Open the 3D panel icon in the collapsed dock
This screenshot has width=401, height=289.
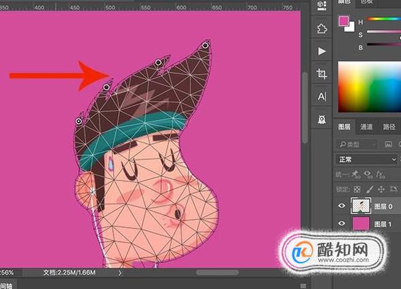pos(321,5)
